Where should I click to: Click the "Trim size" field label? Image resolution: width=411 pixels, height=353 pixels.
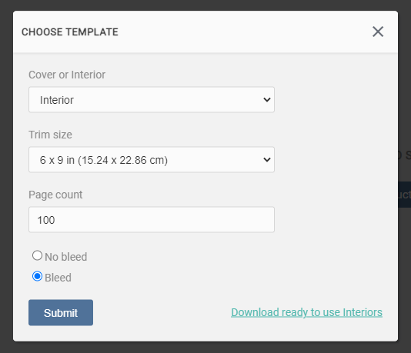pyautogui.click(x=50, y=135)
